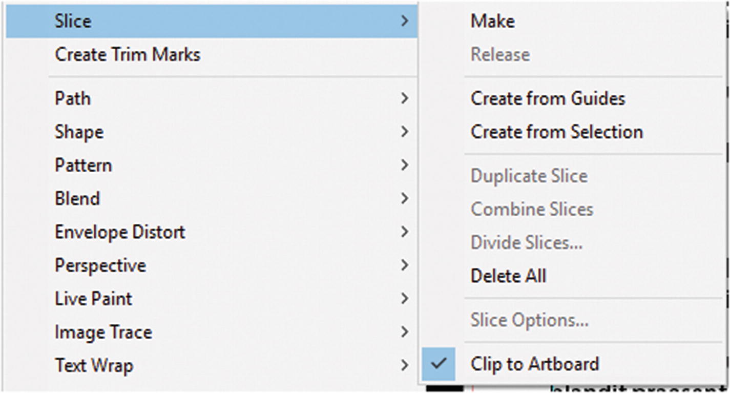Screen dimensions: 730x393
Task: Choose Create from Guides
Action: tap(548, 98)
